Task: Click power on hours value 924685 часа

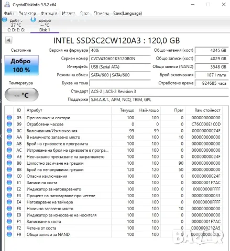Action: [x=212, y=83]
